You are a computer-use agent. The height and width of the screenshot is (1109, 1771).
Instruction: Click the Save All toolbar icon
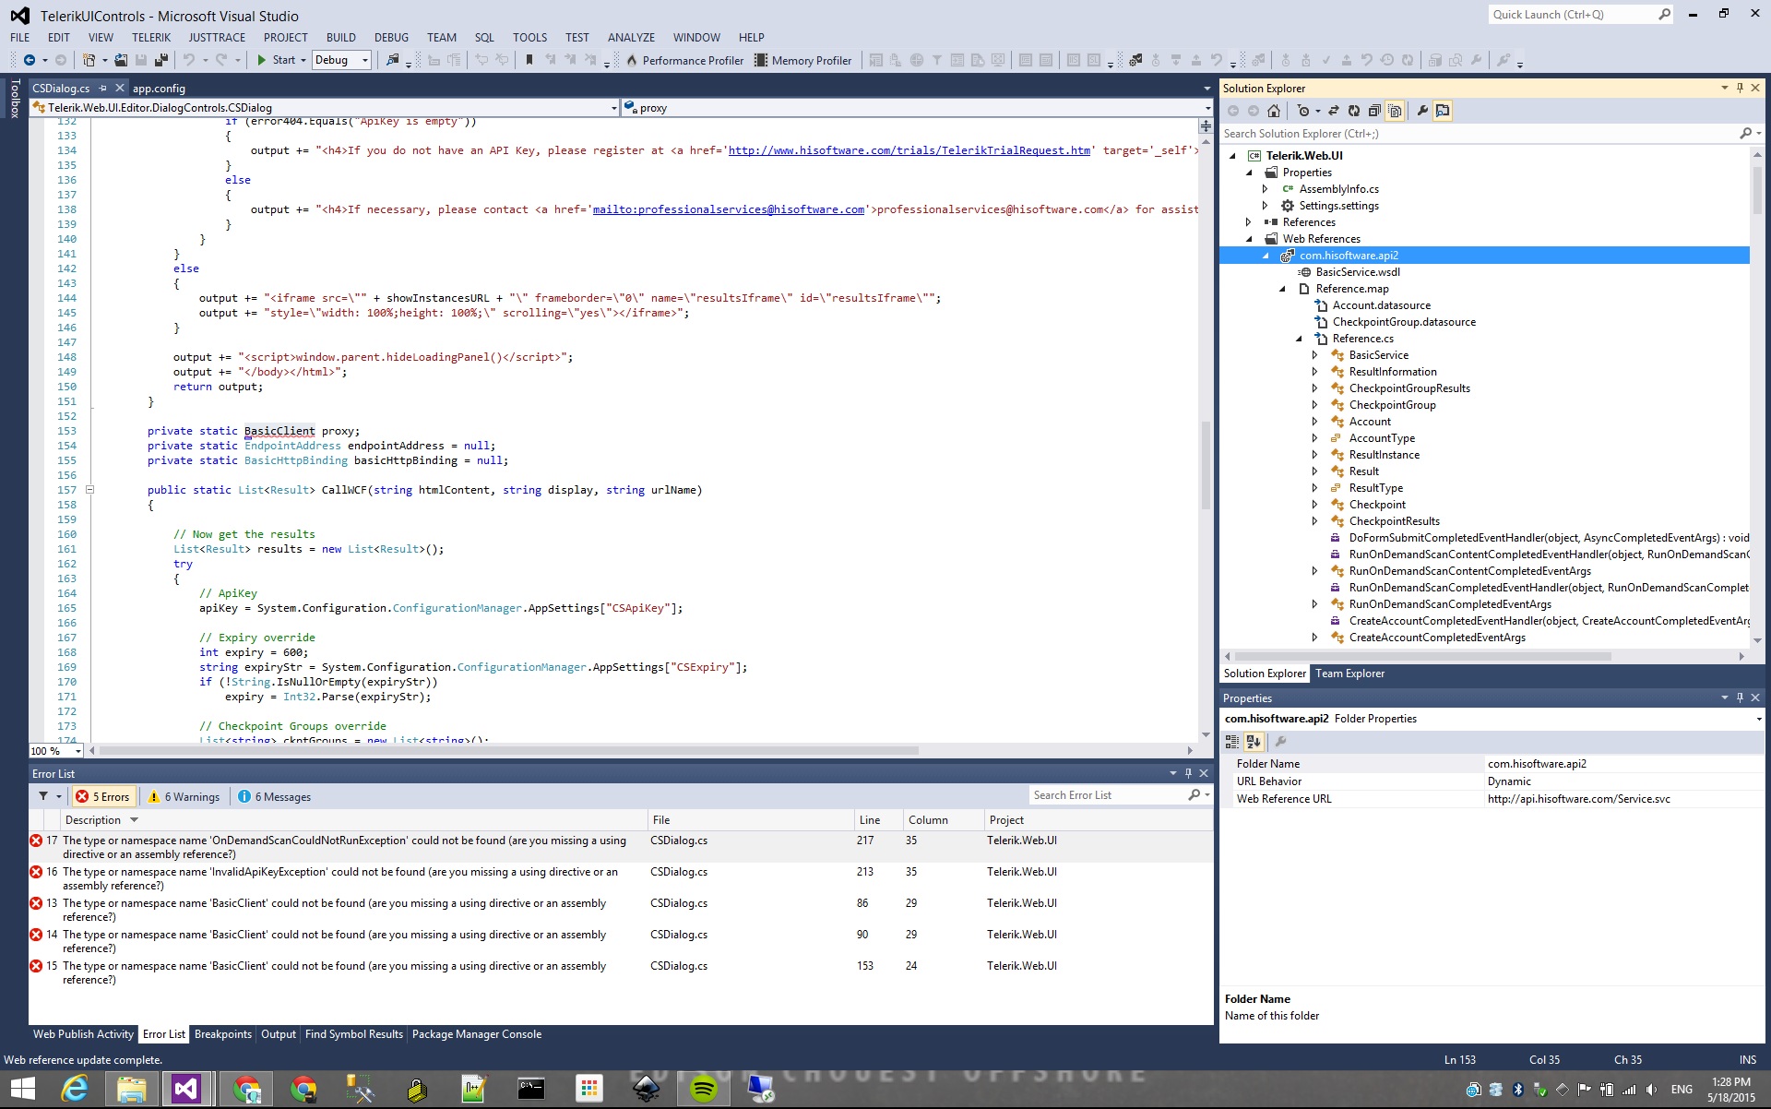pyautogui.click(x=160, y=60)
